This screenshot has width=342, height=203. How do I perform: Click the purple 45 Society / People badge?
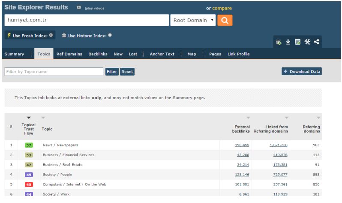coord(29,175)
